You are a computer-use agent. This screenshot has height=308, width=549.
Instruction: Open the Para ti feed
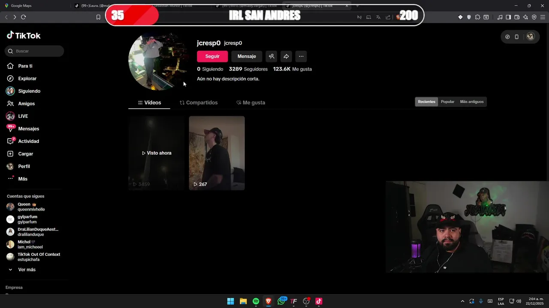click(20, 66)
